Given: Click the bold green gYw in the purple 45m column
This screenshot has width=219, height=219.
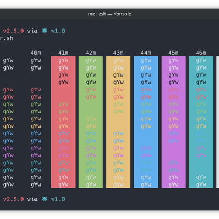Looking at the screenshot, I should (174, 112).
